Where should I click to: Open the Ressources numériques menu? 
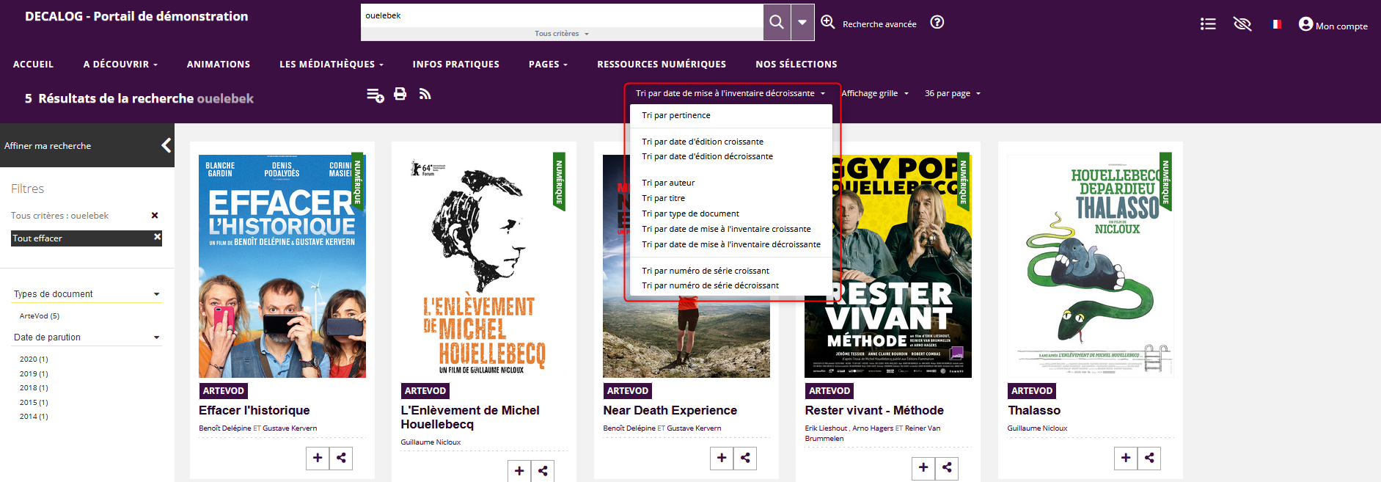661,65
